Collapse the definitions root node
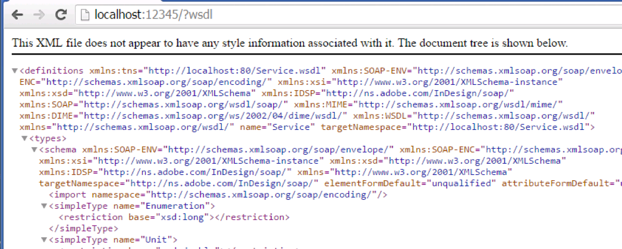This screenshot has width=622, height=249. [x=15, y=71]
